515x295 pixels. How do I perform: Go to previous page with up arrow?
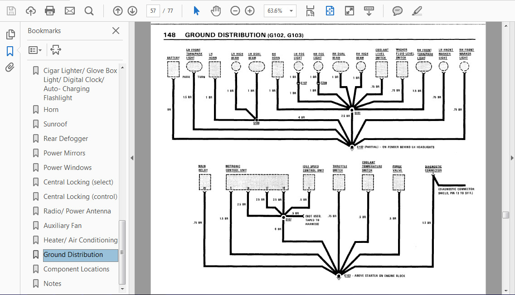pos(117,11)
